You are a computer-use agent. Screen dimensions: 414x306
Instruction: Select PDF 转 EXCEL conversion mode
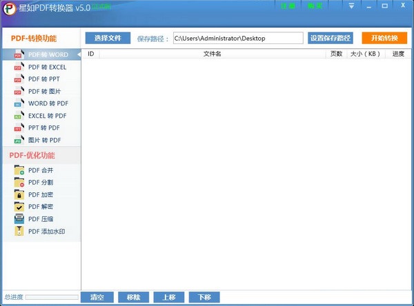point(41,67)
